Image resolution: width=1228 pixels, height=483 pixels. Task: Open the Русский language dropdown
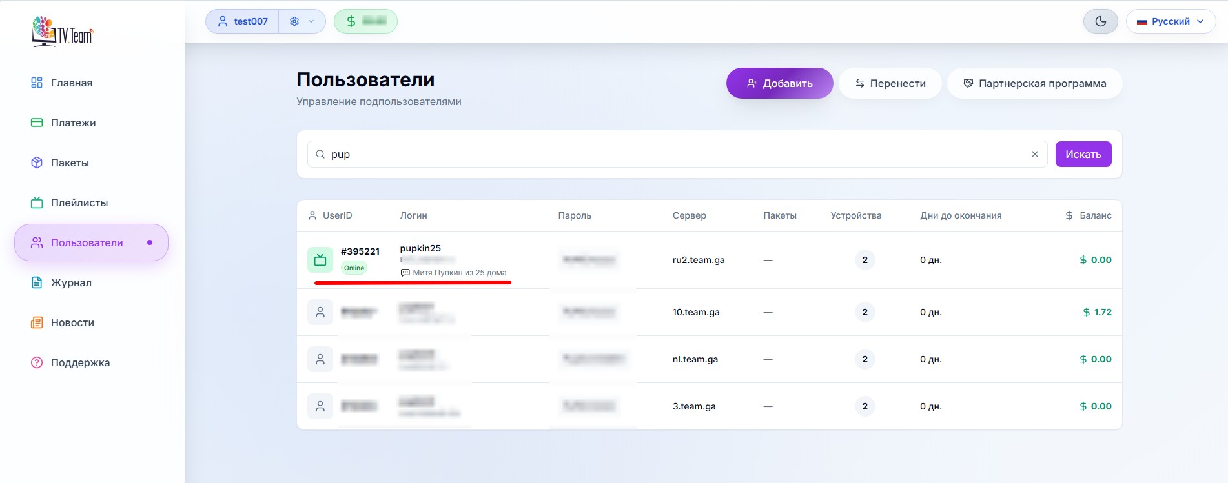(x=1170, y=21)
